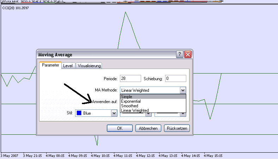278x159 pixels.
Task: Select Simple from the method list
Action: (x=153, y=97)
